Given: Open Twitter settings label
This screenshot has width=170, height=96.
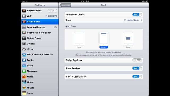Looking at the screenshot, I should point(30,60).
